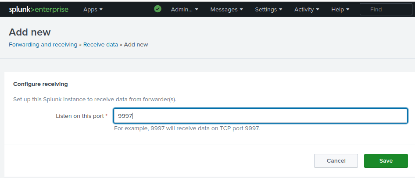The image size is (415, 178).
Task: Go to Forwarding and receiving breadcrumb link
Action: click(x=43, y=45)
